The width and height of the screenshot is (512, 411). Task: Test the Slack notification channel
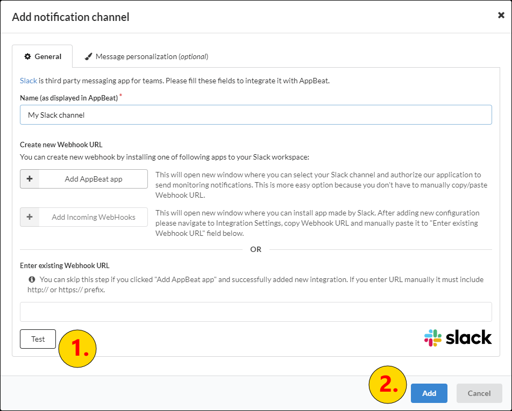tap(38, 339)
